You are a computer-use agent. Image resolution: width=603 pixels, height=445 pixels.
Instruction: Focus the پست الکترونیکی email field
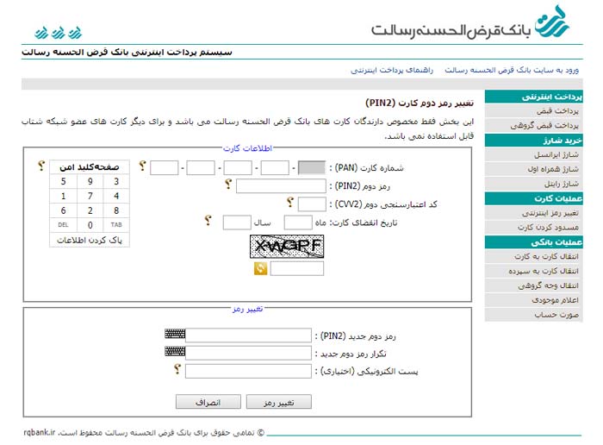pos(248,371)
